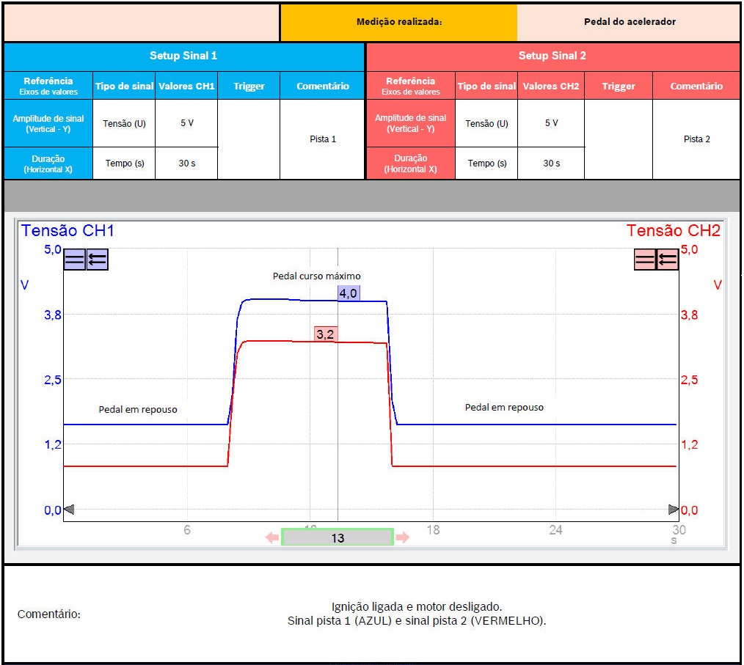This screenshot has height=665, width=744.
Task: Click the red 3,2 cursor value label
Action: pos(324,334)
